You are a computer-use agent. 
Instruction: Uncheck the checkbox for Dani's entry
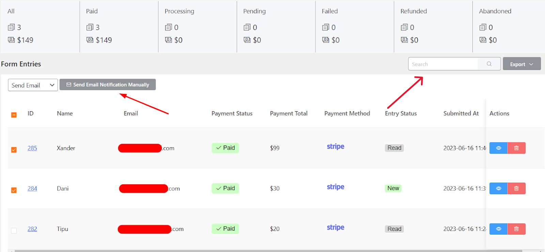click(x=14, y=190)
